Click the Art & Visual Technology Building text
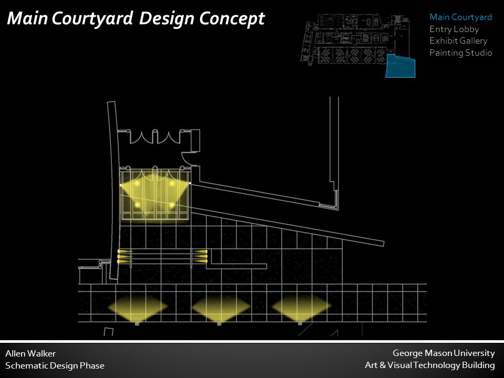504x378 pixels. 430,365
